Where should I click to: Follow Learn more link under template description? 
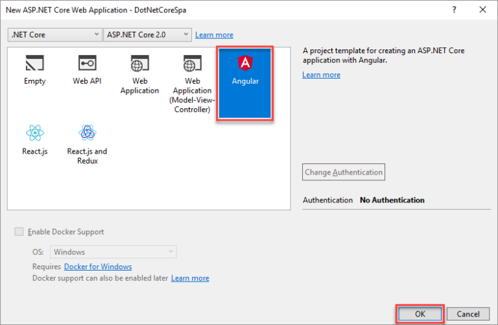click(x=321, y=75)
